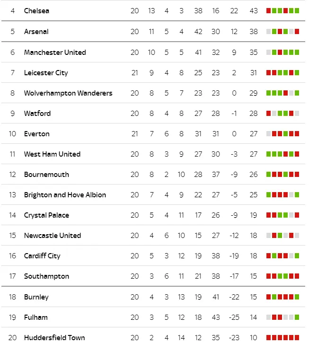Click the Crystal Palace entry
This screenshot has height=352, width=309.
pos(46,215)
